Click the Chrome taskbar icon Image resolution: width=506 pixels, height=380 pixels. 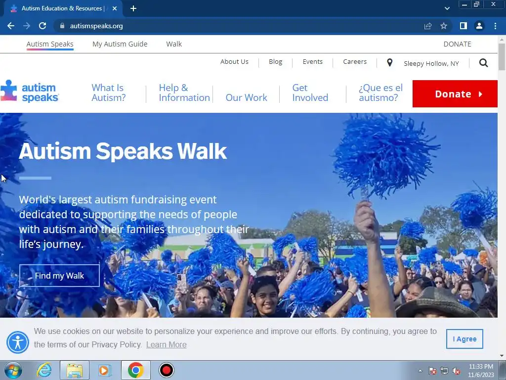pyautogui.click(x=135, y=370)
